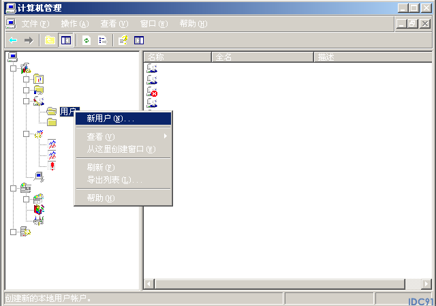Viewport: 436px width, 306px height.
Task: Click the horizontal scrollbar thumb
Action: coord(280,284)
